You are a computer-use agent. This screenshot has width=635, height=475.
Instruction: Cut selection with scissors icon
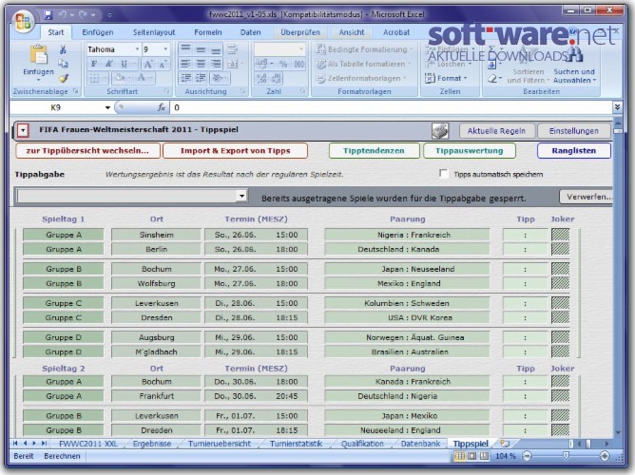pyautogui.click(x=63, y=49)
